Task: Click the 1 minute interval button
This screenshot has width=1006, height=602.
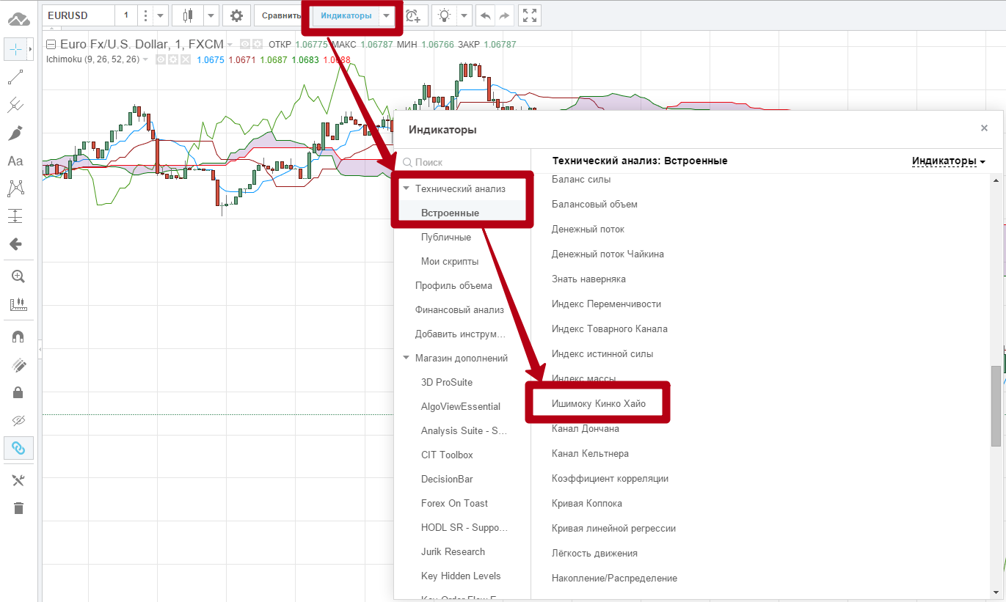Action: tap(126, 15)
